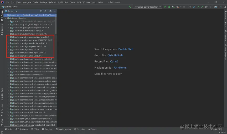Open dropdown arrow next to profiler icon
The height and width of the screenshot is (134, 227).
[x=180, y=7]
